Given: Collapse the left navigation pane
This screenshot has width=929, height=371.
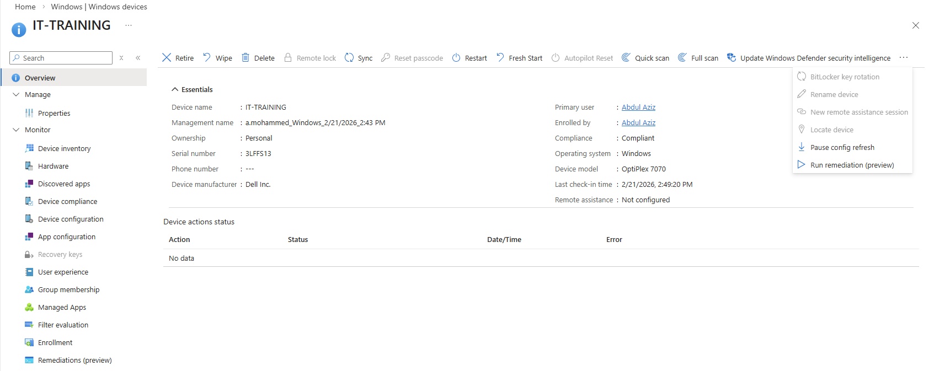Looking at the screenshot, I should 138,58.
